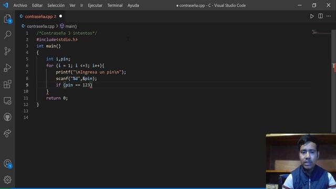Click line number 11 in gutter
336x189 pixels.
pos(26,98)
